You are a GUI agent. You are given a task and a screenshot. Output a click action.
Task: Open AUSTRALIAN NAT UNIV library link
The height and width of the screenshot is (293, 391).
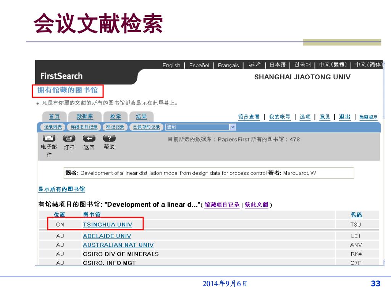click(x=118, y=245)
